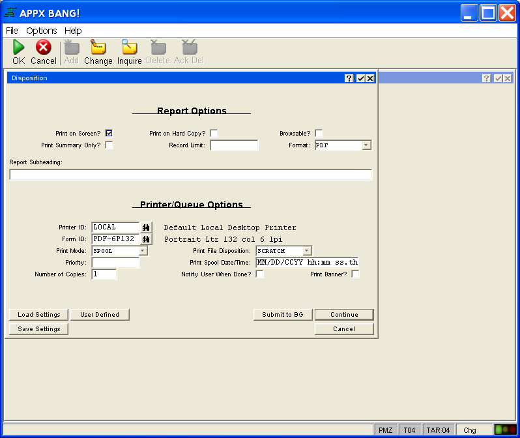This screenshot has height=438, width=520.
Task: Select the Change mode toolbar icon
Action: point(98,48)
